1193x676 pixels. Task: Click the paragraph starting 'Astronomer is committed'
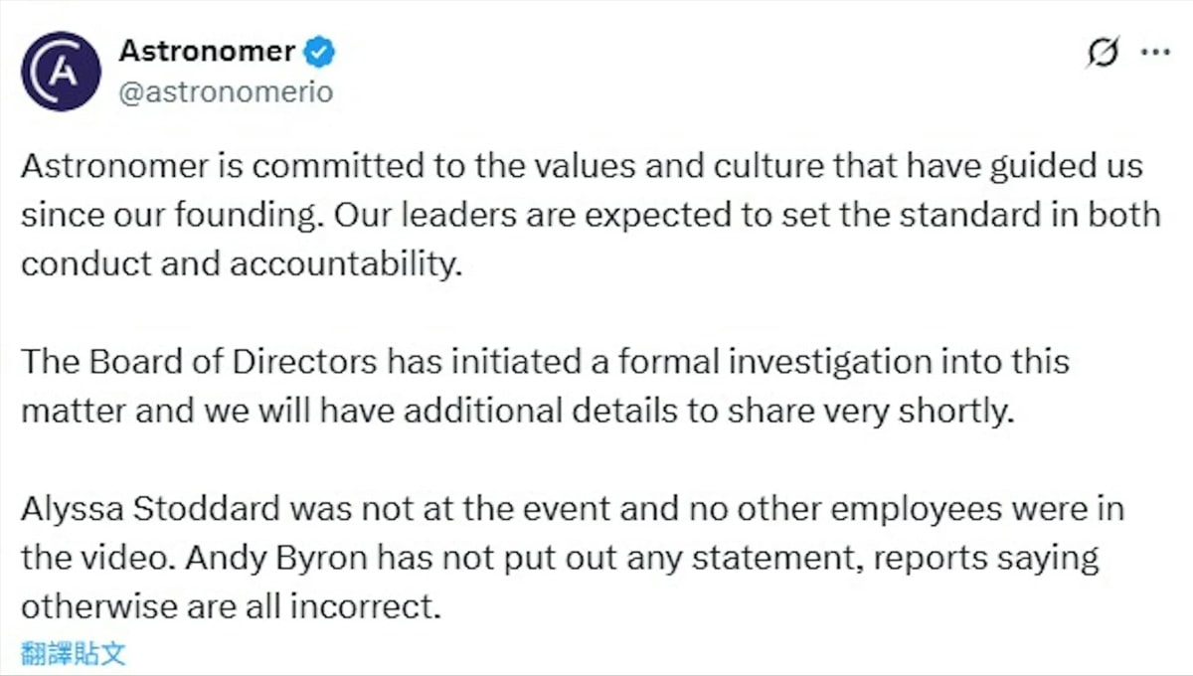point(591,216)
